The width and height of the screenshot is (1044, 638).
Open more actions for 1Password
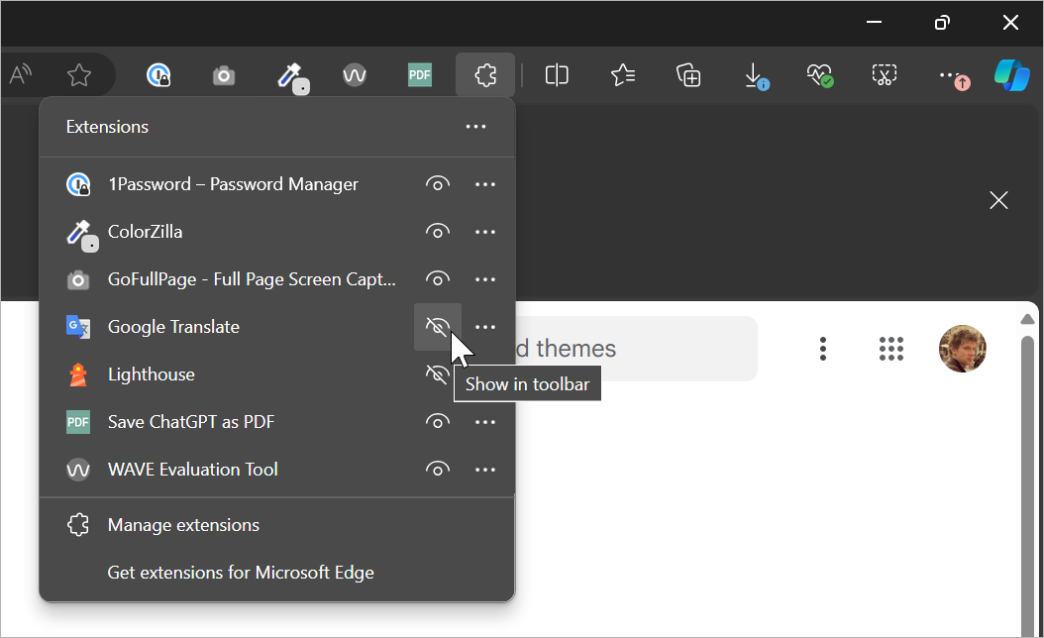click(x=485, y=184)
